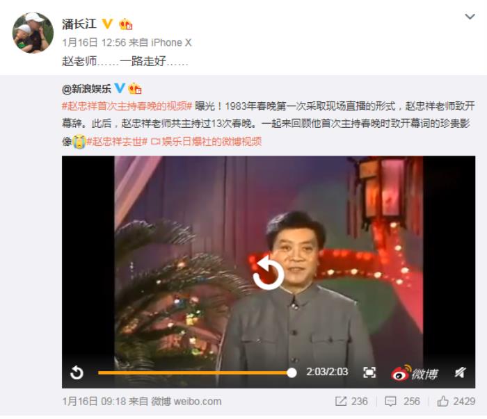Click the original post timestamp 1月16日 09:18

click(x=93, y=402)
